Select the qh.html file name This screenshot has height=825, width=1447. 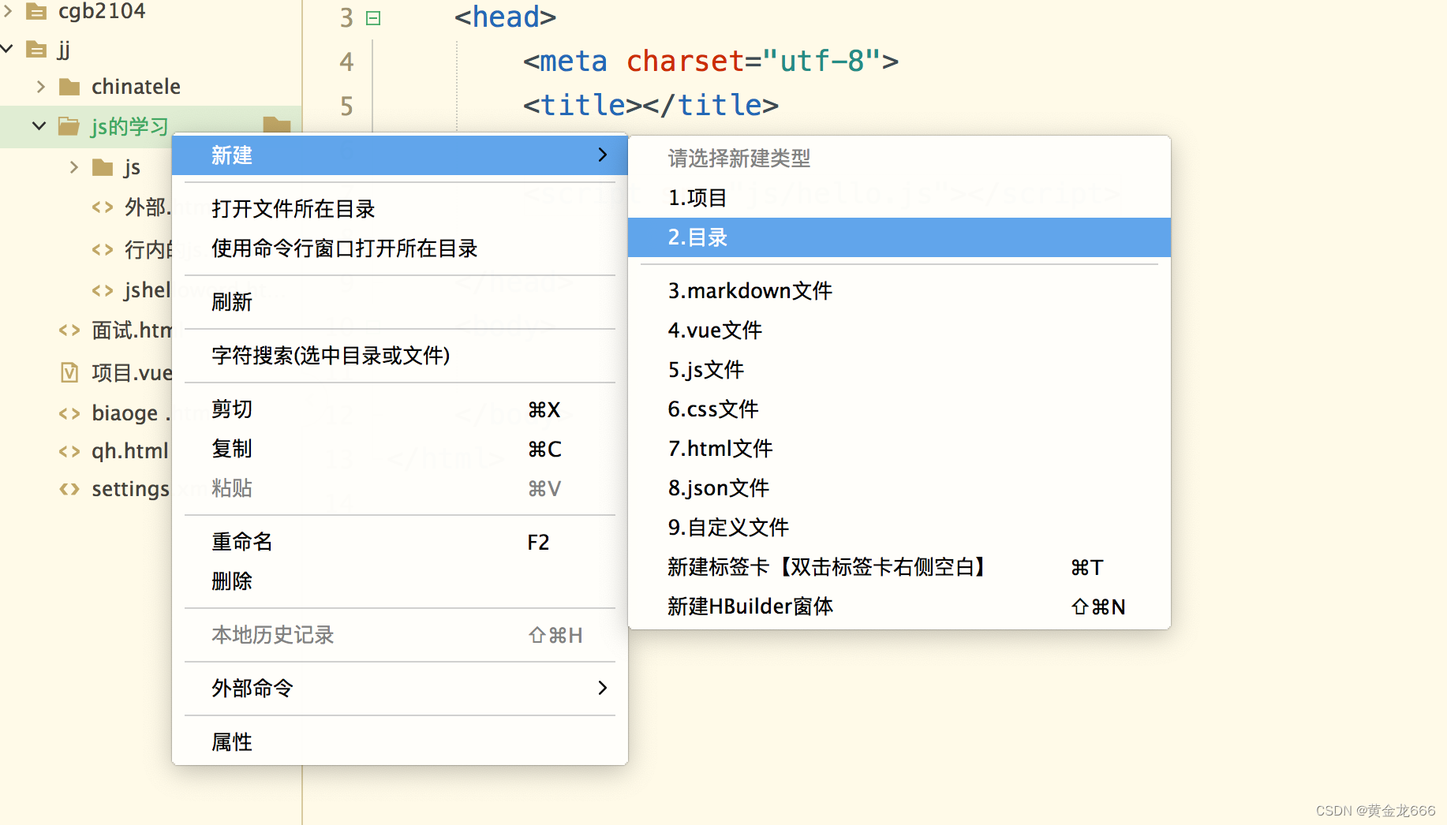[130, 451]
